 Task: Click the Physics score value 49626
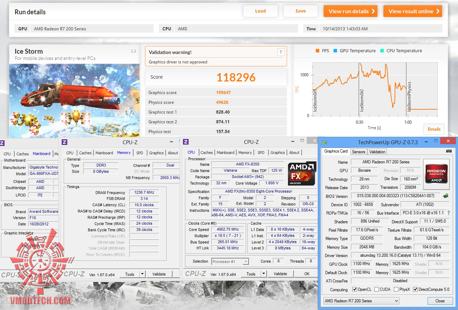[x=222, y=102]
